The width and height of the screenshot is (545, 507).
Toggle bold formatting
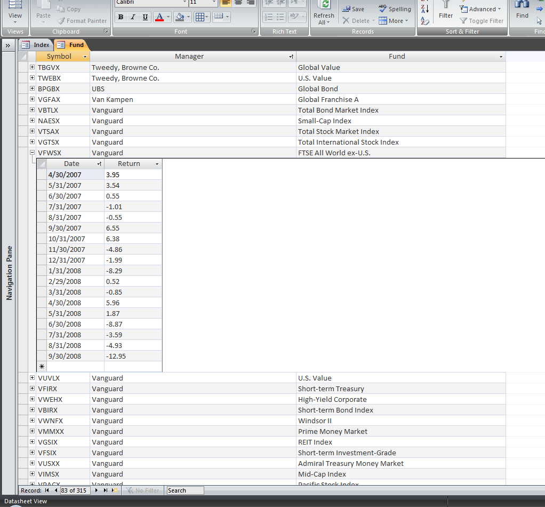pyautogui.click(x=121, y=17)
